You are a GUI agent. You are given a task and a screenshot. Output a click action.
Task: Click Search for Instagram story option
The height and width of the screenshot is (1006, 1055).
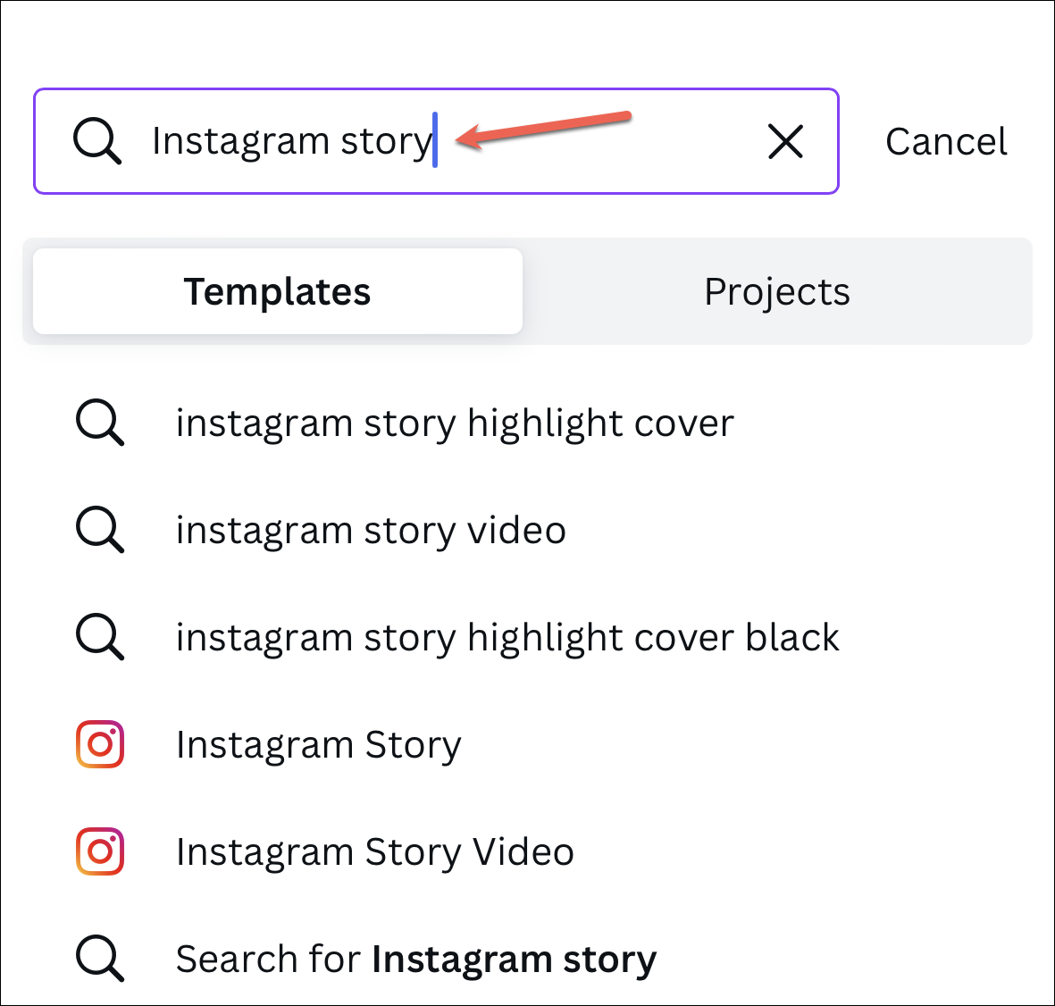point(415,959)
